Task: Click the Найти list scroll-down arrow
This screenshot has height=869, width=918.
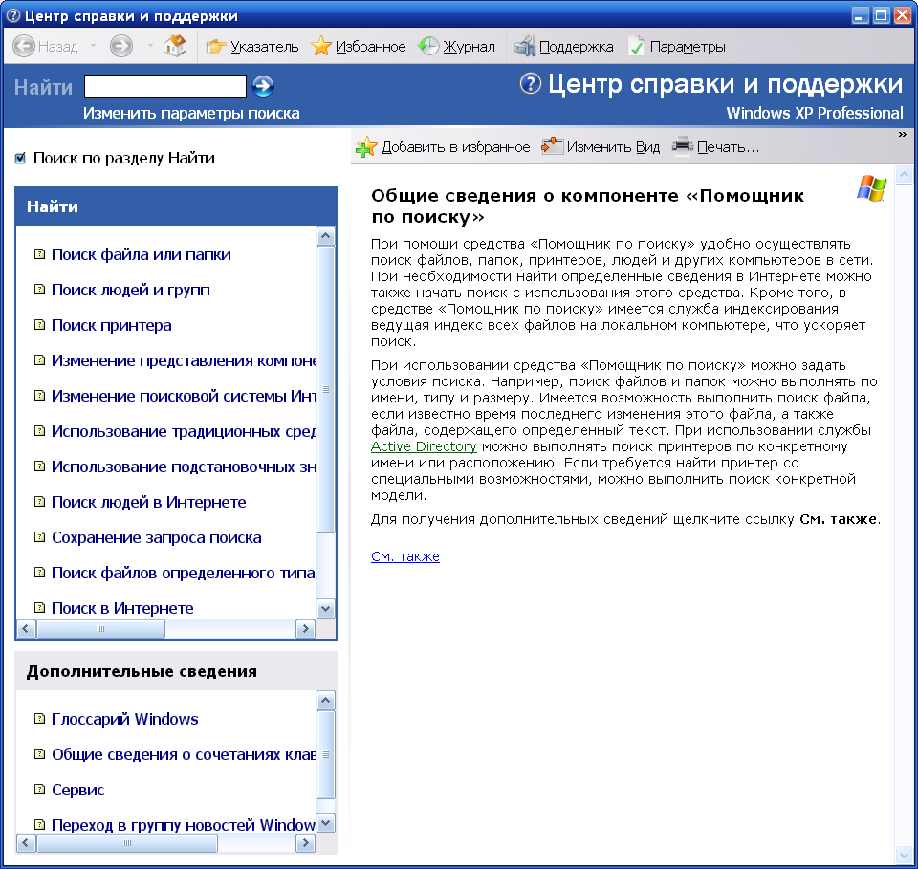Action: tap(325, 609)
